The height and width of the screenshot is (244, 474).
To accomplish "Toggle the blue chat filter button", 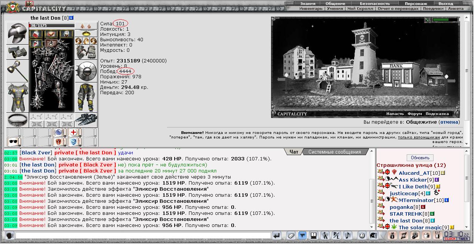I will [x=302, y=236].
